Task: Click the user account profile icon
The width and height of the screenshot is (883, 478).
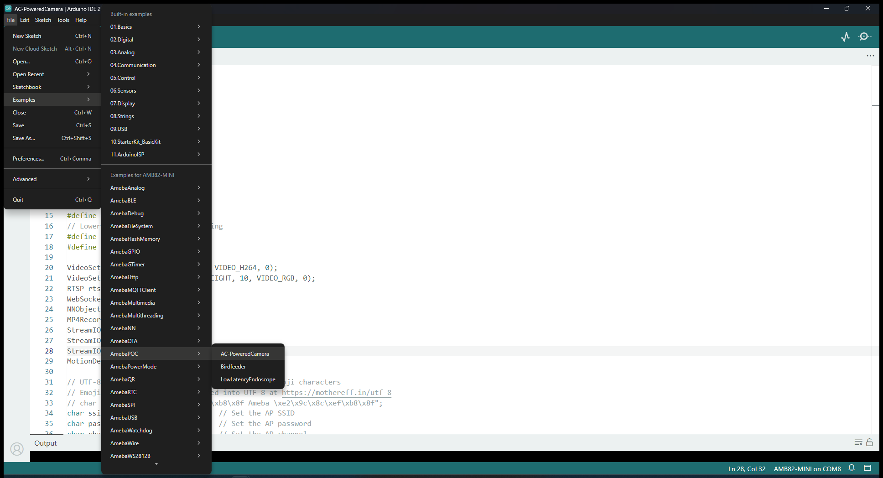Action: click(x=17, y=449)
